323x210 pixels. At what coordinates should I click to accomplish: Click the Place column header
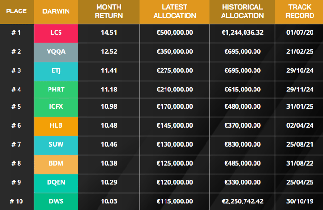pyautogui.click(x=17, y=11)
